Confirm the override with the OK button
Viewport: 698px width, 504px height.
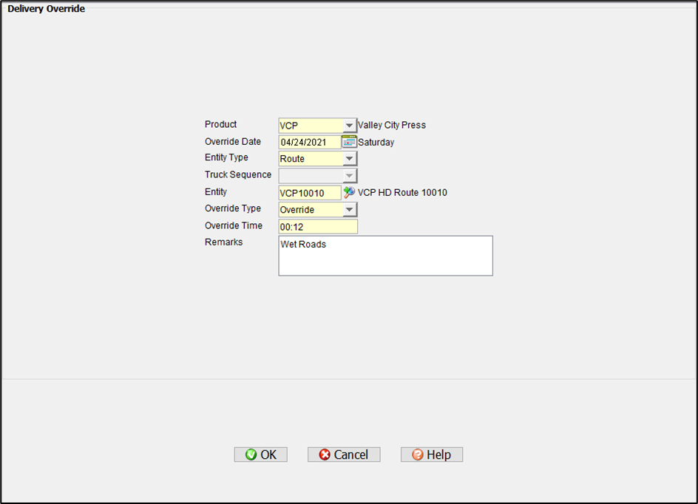pyautogui.click(x=260, y=454)
